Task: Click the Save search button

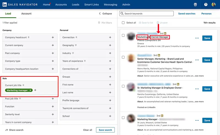Action: point(105,130)
